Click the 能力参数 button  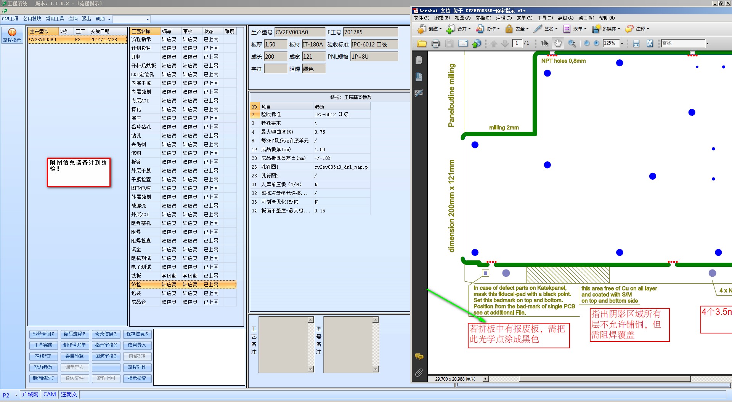pyautogui.click(x=43, y=367)
